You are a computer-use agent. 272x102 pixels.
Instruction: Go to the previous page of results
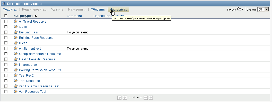click(x=125, y=98)
